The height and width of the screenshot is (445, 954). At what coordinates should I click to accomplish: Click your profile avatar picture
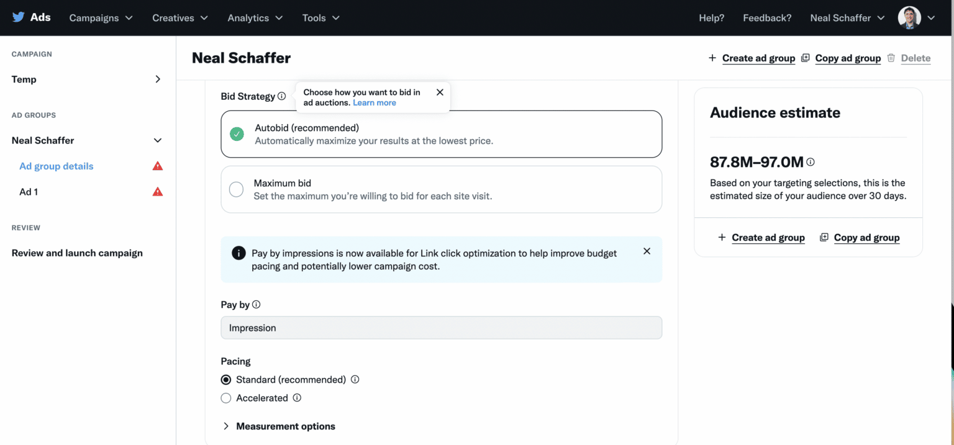point(909,17)
